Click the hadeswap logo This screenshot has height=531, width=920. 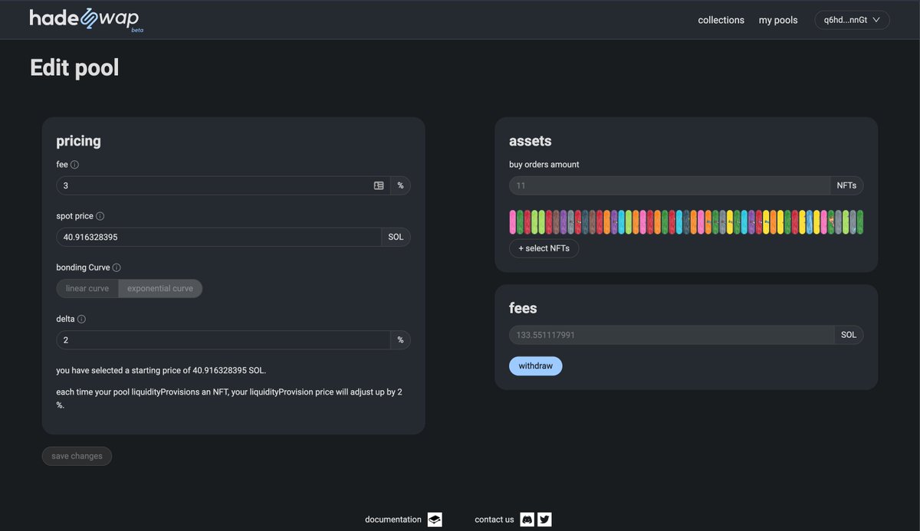click(86, 19)
